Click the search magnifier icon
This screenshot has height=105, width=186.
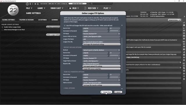pyautogui.click(x=92, y=4)
